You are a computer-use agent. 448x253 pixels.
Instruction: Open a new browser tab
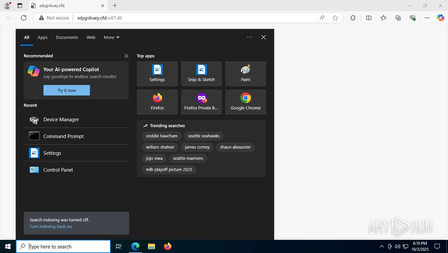115,6
